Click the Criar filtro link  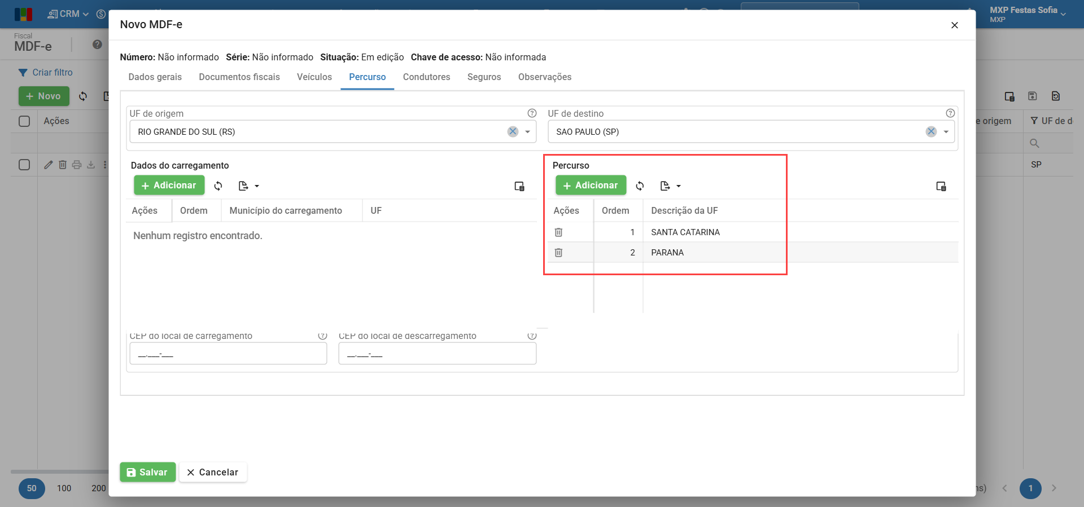[x=46, y=73]
